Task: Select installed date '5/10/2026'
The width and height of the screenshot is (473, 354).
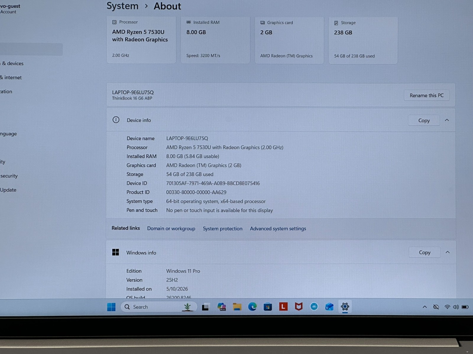Action: 177,289
